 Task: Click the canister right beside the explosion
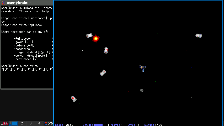pyautogui.click(x=89, y=36)
